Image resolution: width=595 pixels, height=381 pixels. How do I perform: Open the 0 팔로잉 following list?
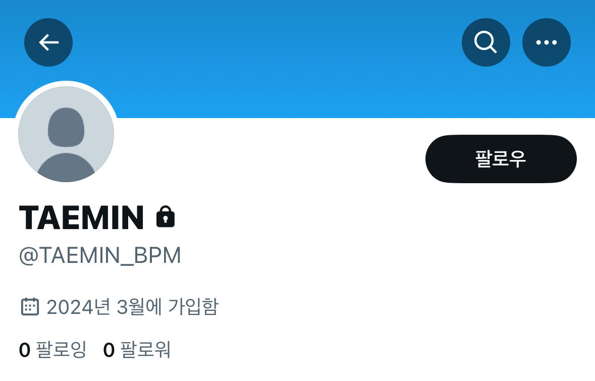click(53, 350)
